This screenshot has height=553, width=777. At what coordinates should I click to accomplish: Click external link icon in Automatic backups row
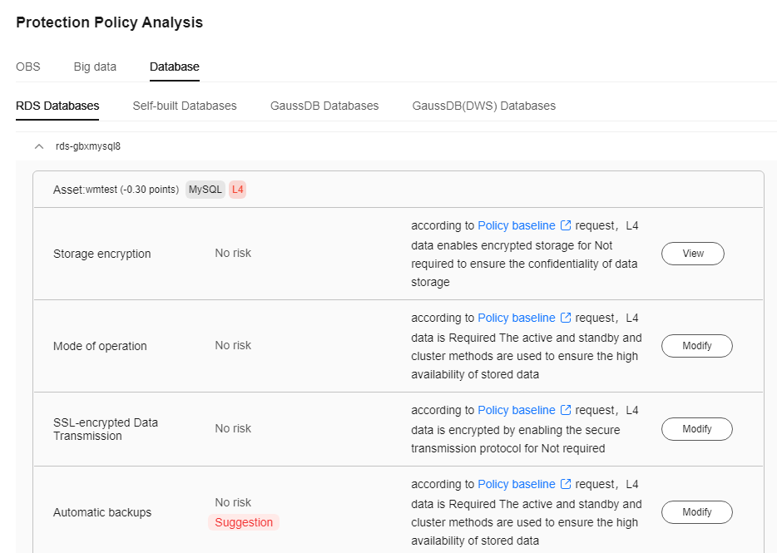(566, 485)
